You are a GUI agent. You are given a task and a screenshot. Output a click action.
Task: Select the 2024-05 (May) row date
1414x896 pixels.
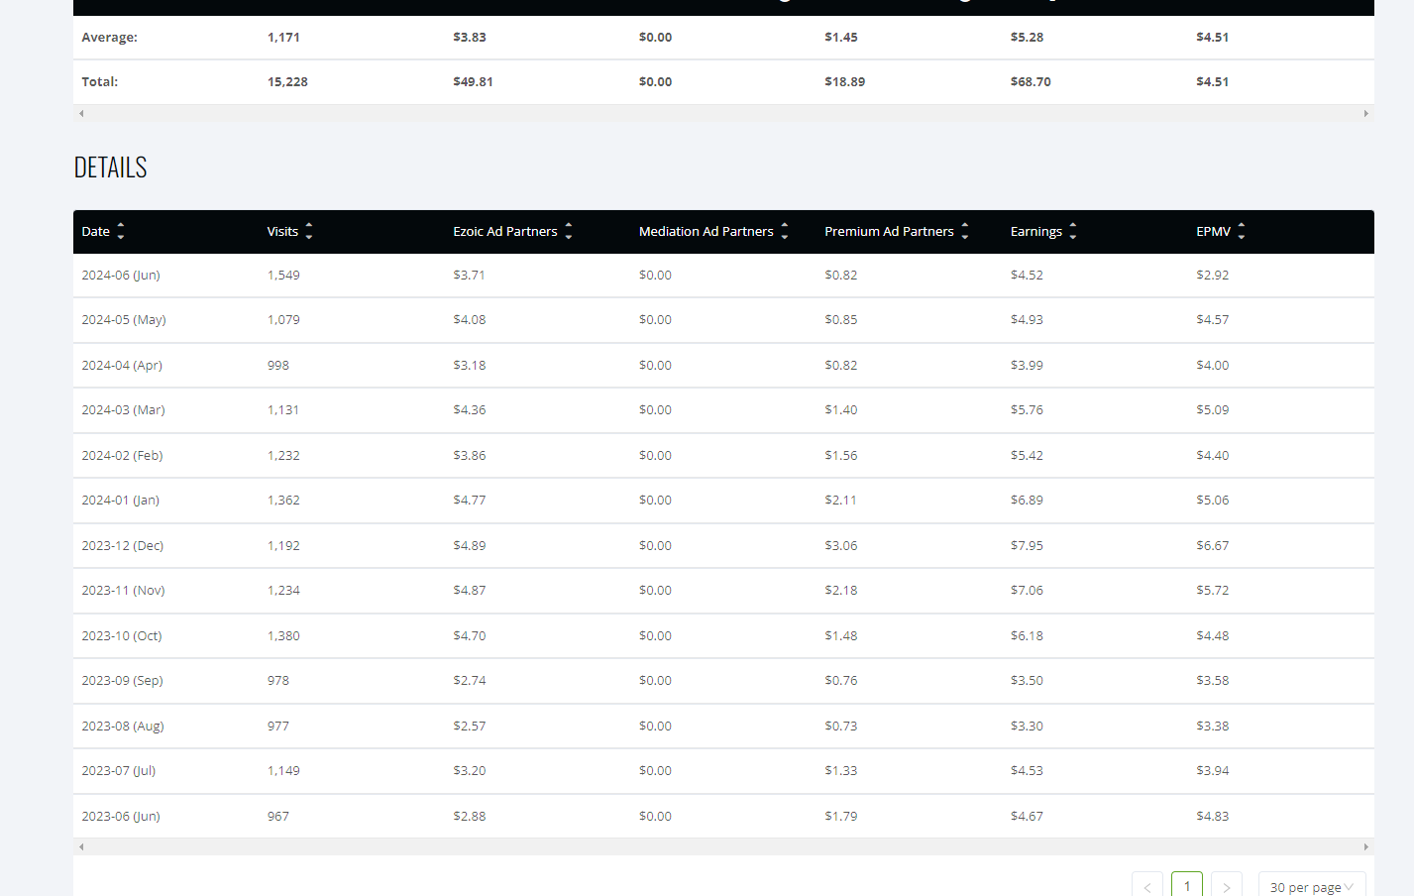pos(124,320)
